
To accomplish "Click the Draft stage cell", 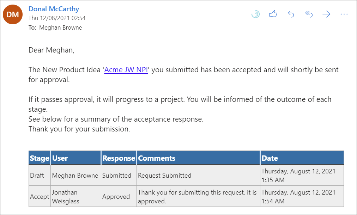I will pos(37,176).
